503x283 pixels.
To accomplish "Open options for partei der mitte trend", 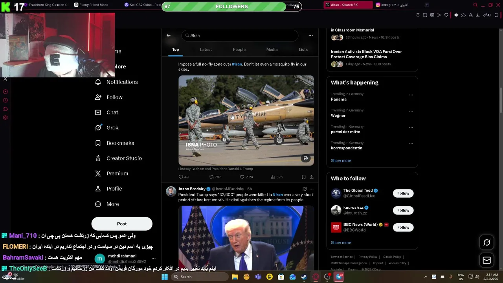I will [x=411, y=127].
